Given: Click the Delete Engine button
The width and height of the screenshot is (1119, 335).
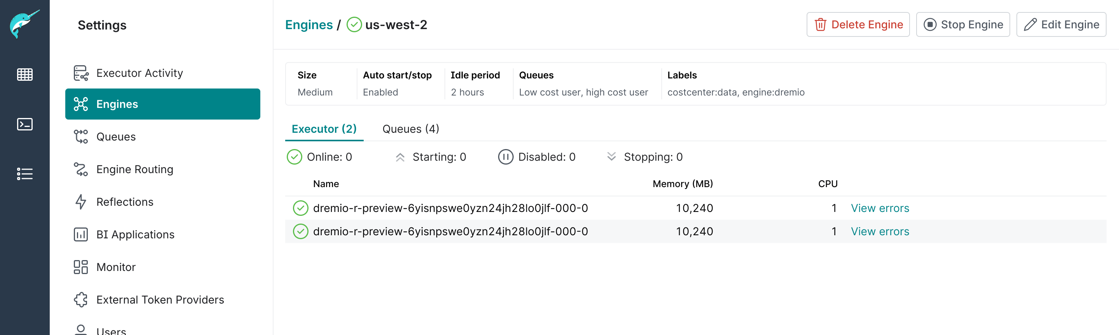Looking at the screenshot, I should [x=858, y=25].
